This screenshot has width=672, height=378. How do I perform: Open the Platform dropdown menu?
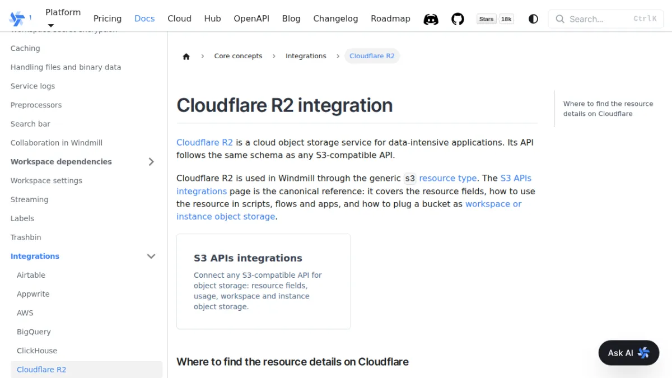(x=63, y=18)
